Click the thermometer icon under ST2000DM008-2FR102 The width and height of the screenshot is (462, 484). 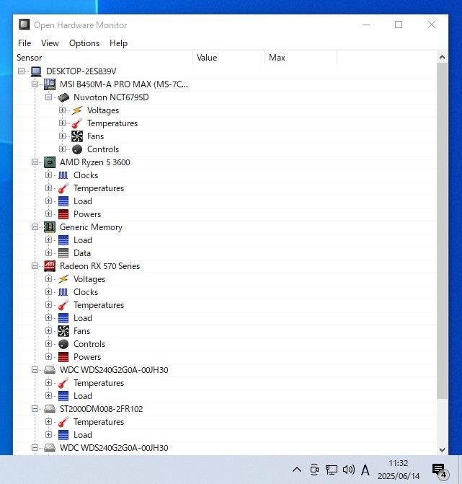point(63,422)
